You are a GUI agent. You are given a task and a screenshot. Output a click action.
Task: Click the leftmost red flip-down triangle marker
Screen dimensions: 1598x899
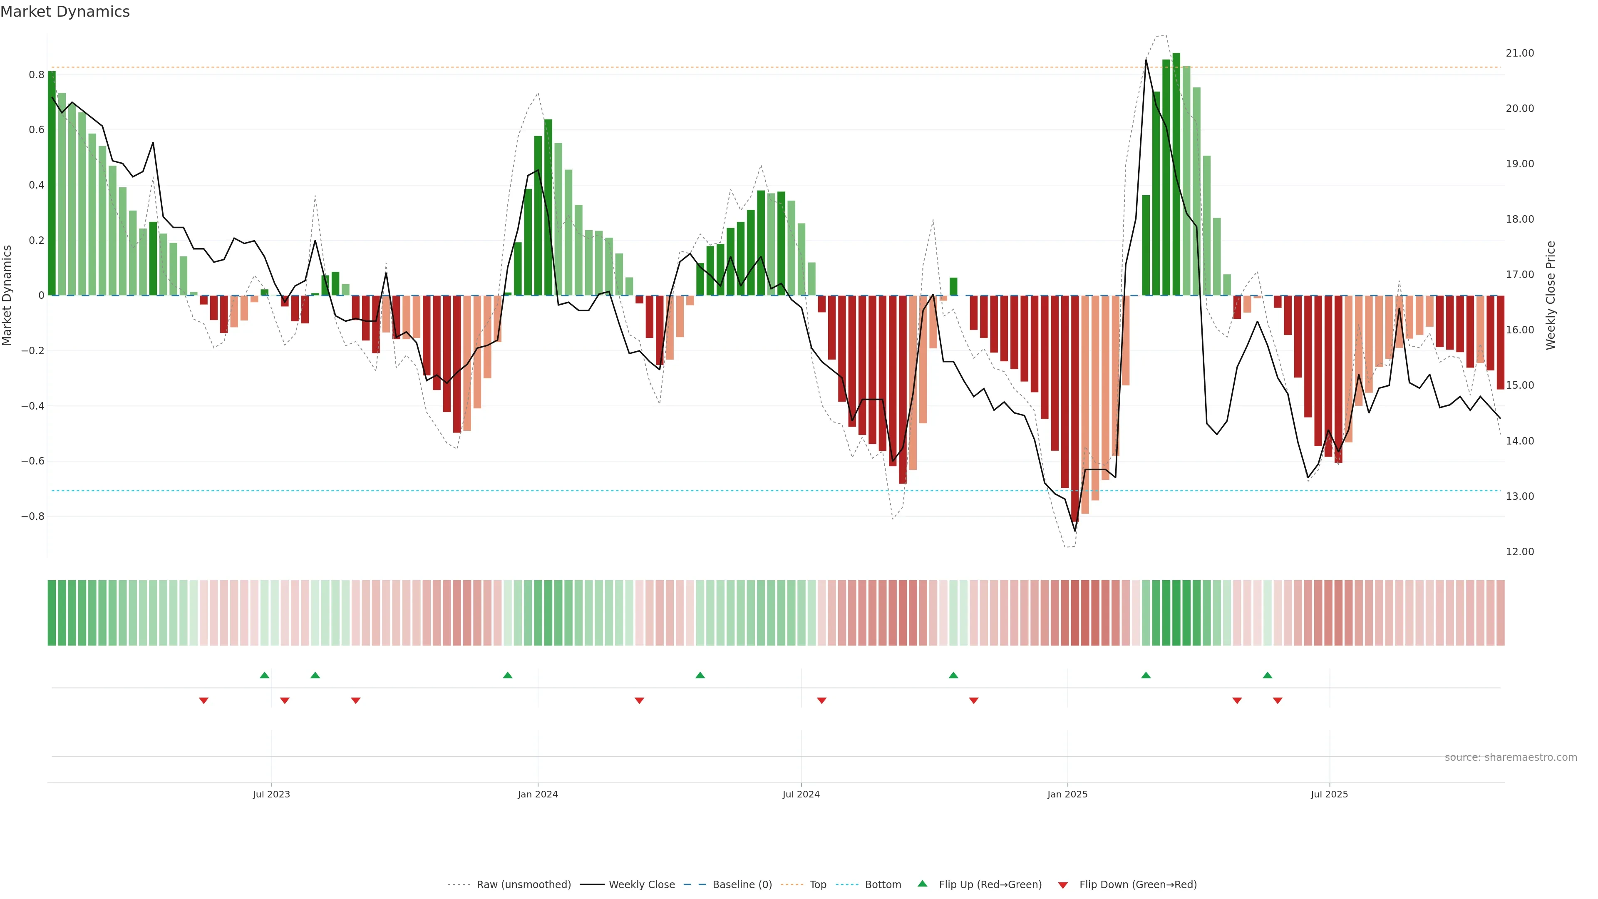point(203,700)
